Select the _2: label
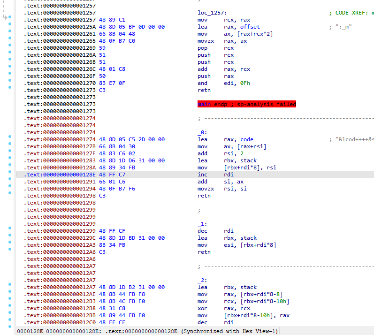Viewport: 374px width, 335px height. tap(202, 280)
